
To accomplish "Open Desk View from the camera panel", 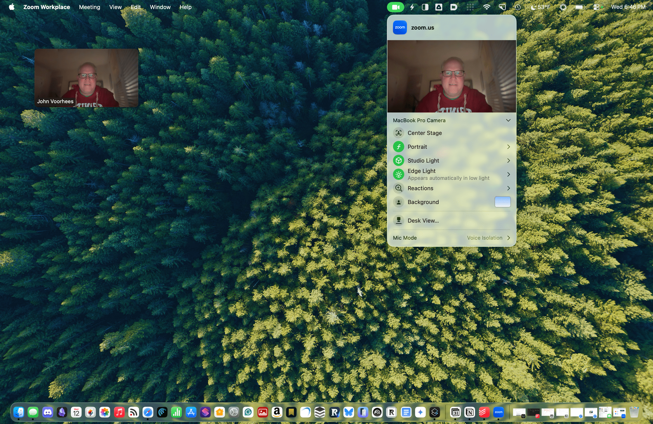I will [x=423, y=221].
